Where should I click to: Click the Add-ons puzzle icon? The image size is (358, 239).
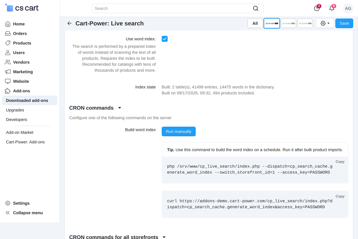coord(8,91)
